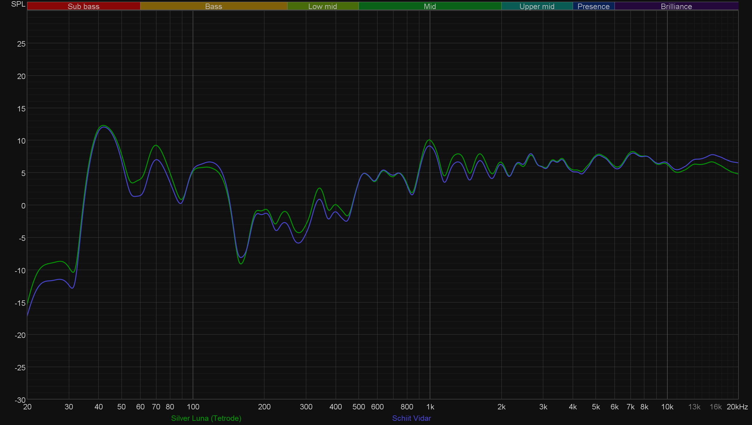The width and height of the screenshot is (752, 425).
Task: Click the -30 dB level label
Action: pos(20,400)
